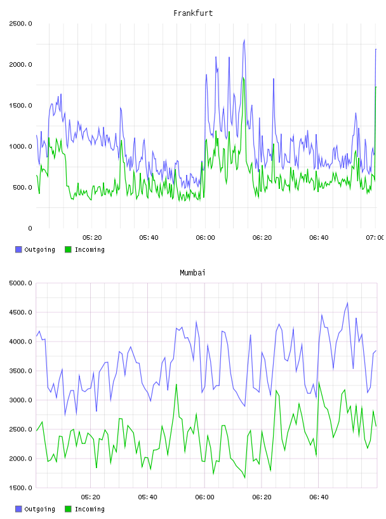
Task: Click the blue Outgoing swatch under Mumbai chart
Action: pyautogui.click(x=18, y=509)
